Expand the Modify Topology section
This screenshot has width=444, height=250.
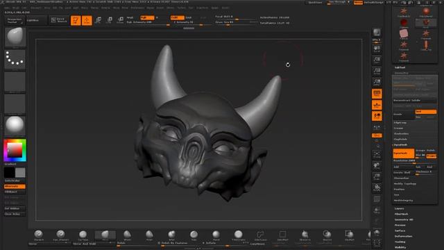(405, 184)
